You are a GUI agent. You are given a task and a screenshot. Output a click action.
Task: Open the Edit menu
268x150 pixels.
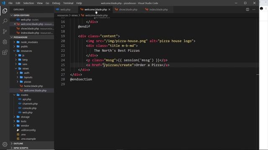18,3
